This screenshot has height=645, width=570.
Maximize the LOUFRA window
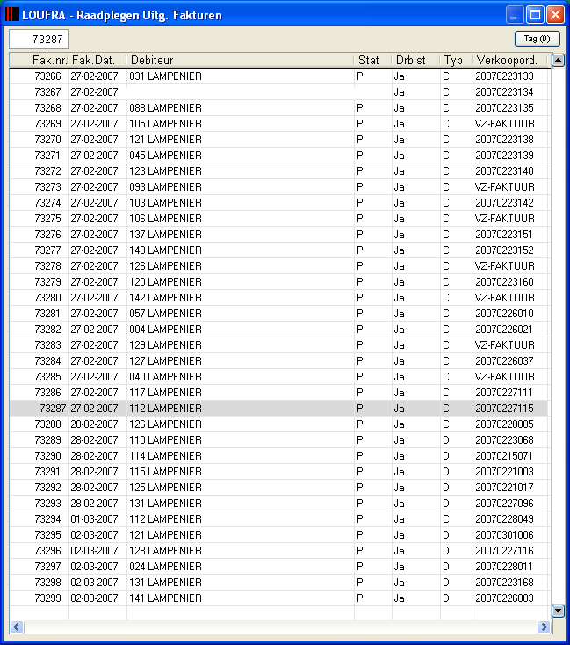[535, 15]
